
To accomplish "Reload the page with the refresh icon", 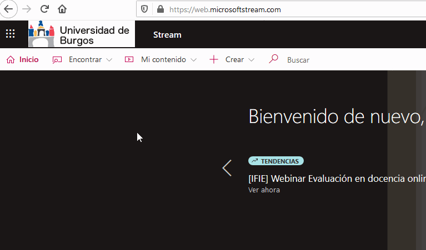I will coord(44,9).
